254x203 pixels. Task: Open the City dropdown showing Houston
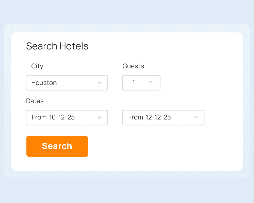[x=67, y=83]
